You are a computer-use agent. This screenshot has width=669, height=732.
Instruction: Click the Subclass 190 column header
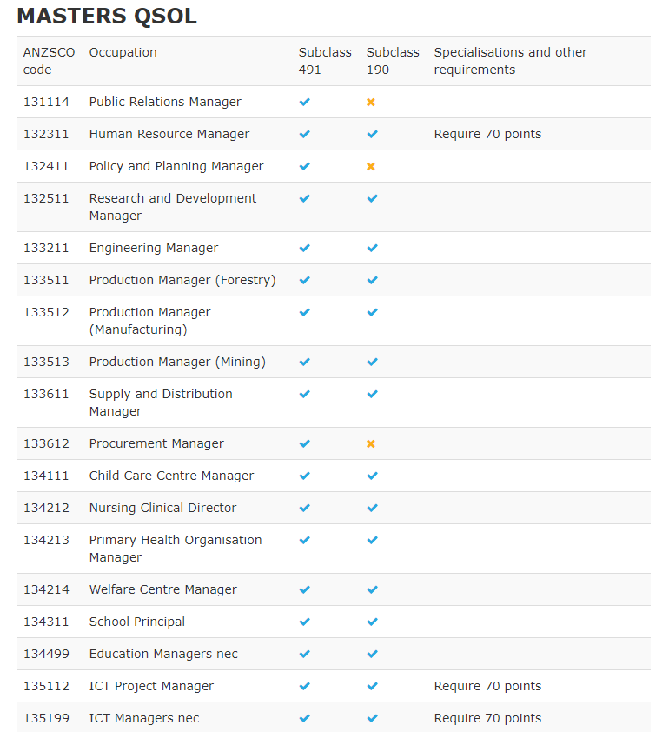coord(393,61)
